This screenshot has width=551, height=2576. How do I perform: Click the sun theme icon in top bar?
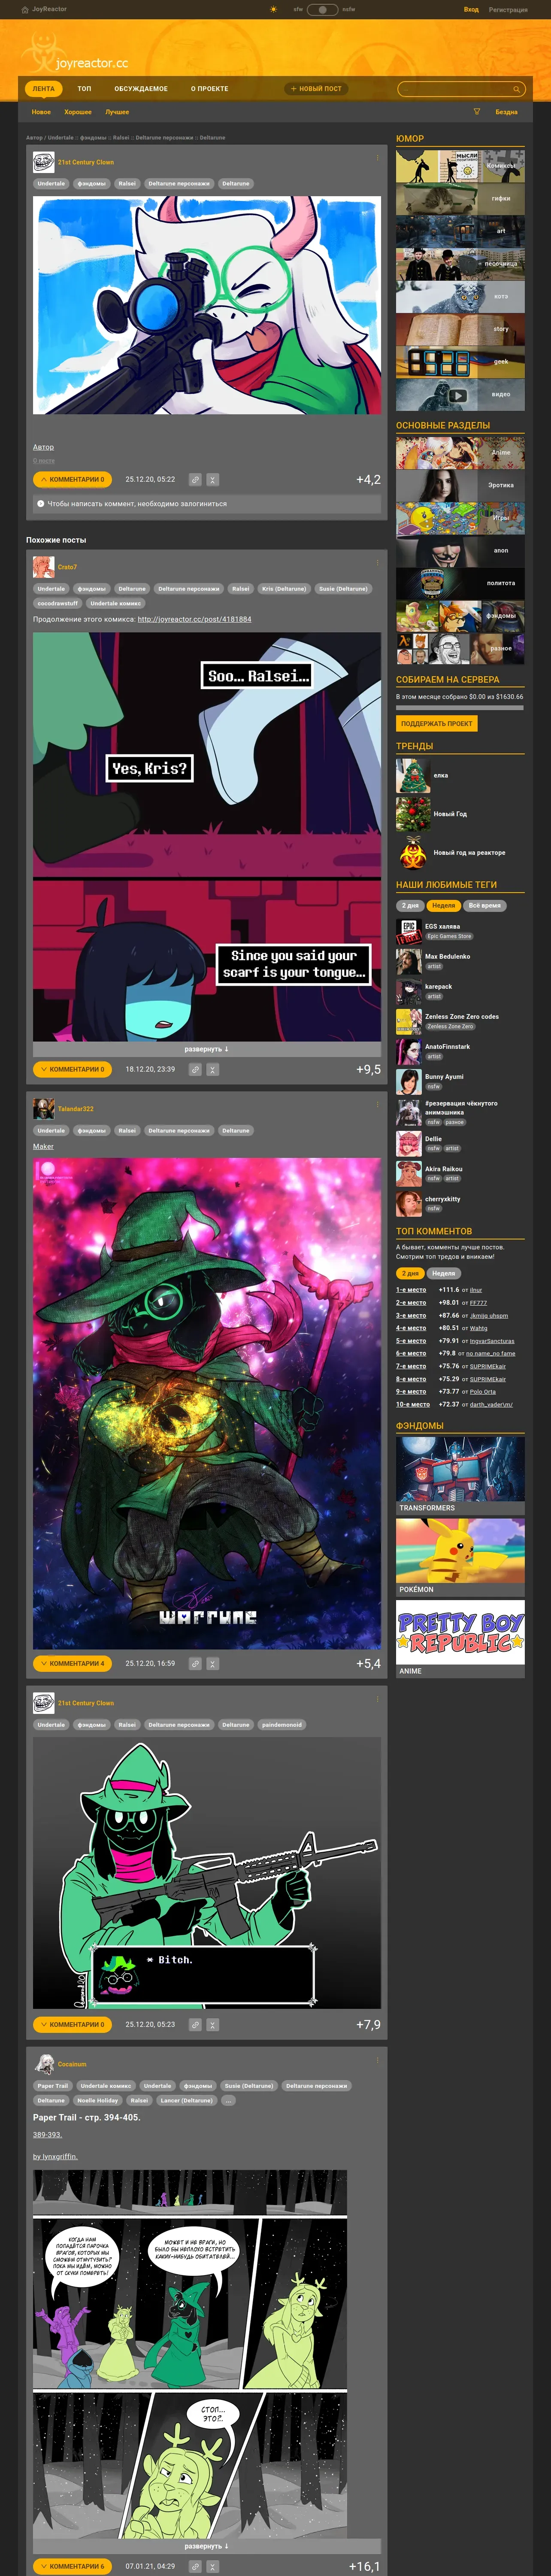[x=273, y=9]
